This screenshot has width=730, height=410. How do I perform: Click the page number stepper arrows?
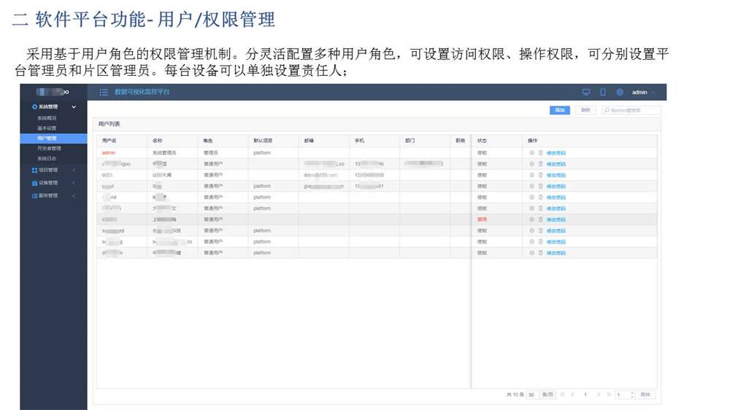coord(631,395)
